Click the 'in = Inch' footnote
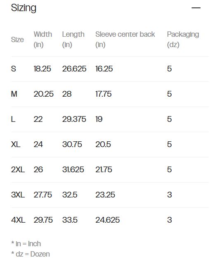The image size is (210, 264). click(x=26, y=244)
